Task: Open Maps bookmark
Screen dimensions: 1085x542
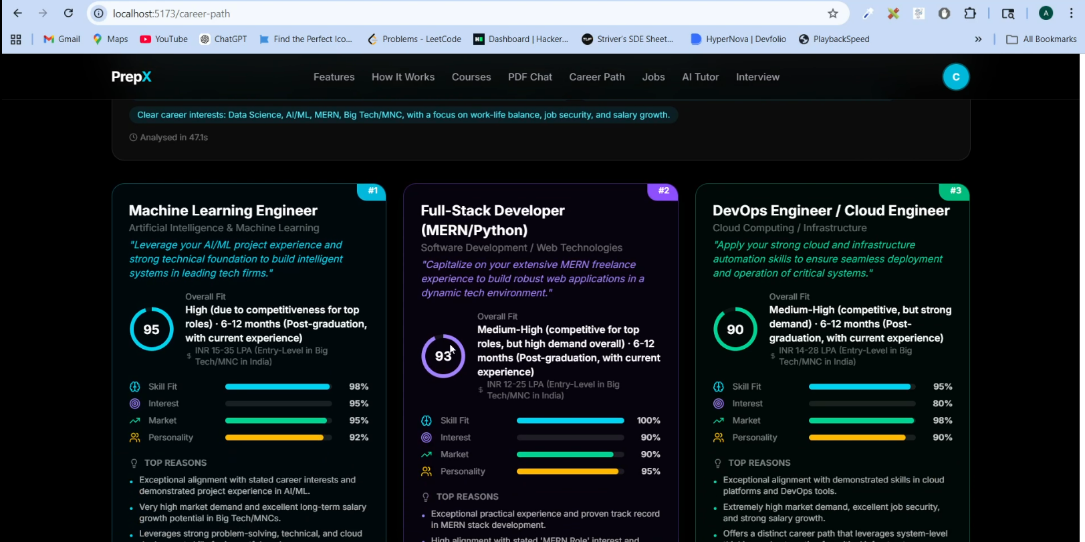Action: pos(111,39)
